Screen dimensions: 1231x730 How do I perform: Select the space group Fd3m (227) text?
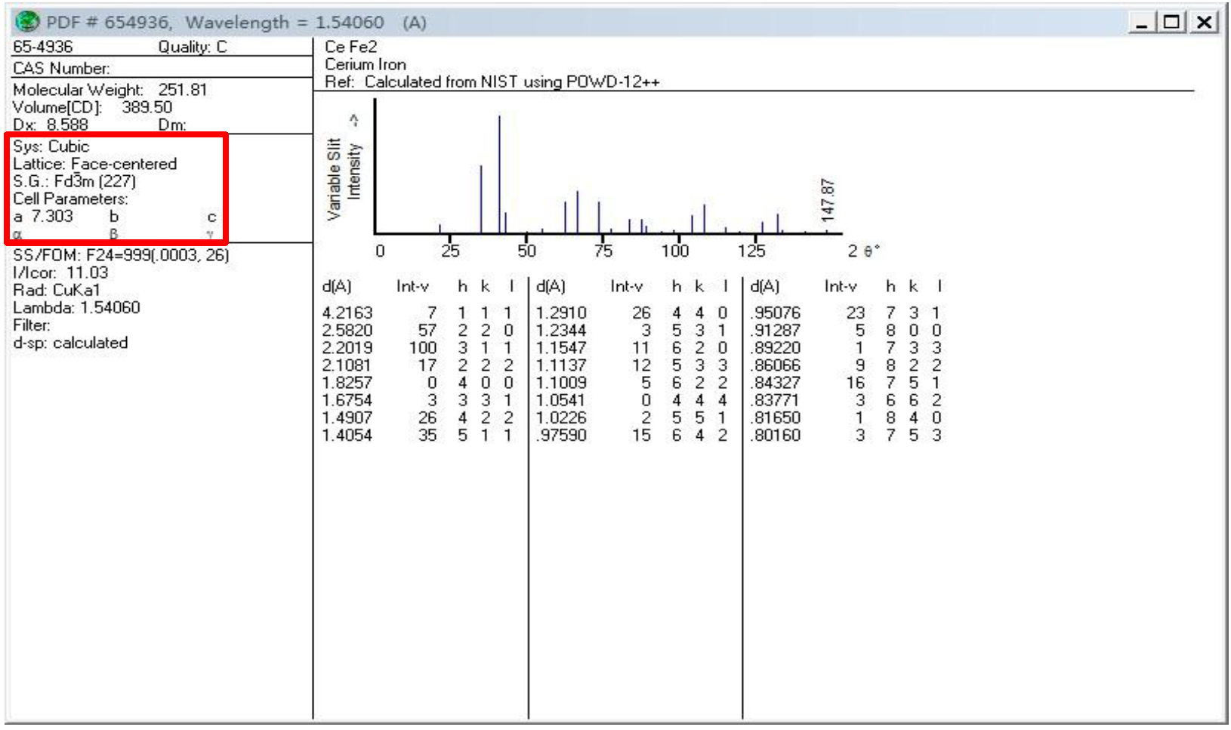95,181
